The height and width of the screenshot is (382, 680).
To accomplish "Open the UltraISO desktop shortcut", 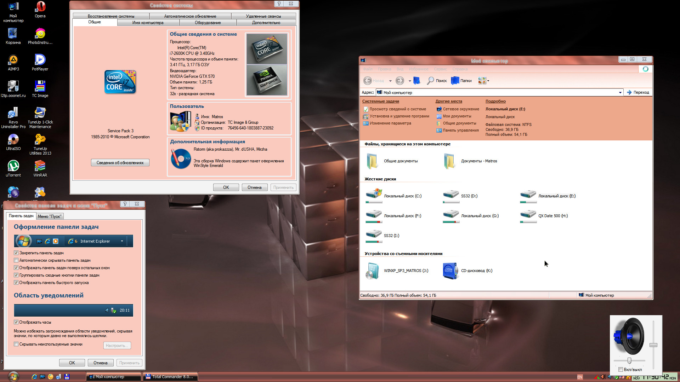I will [13, 142].
